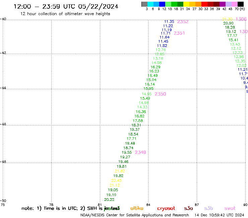Click the wave height value 18.54
Screen dimensions: 248x218
pyautogui.click(x=133, y=134)
